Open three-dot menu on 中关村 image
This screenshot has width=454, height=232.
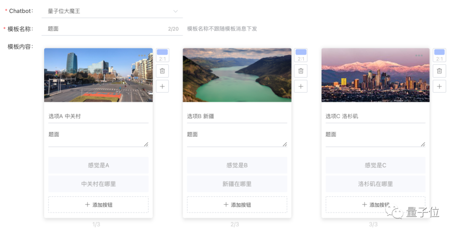tap(142, 55)
